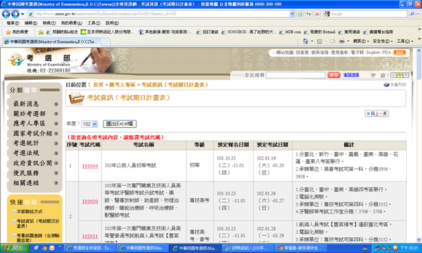
Task: Click the read mail icon in command bar
Action: [x=332, y=42]
